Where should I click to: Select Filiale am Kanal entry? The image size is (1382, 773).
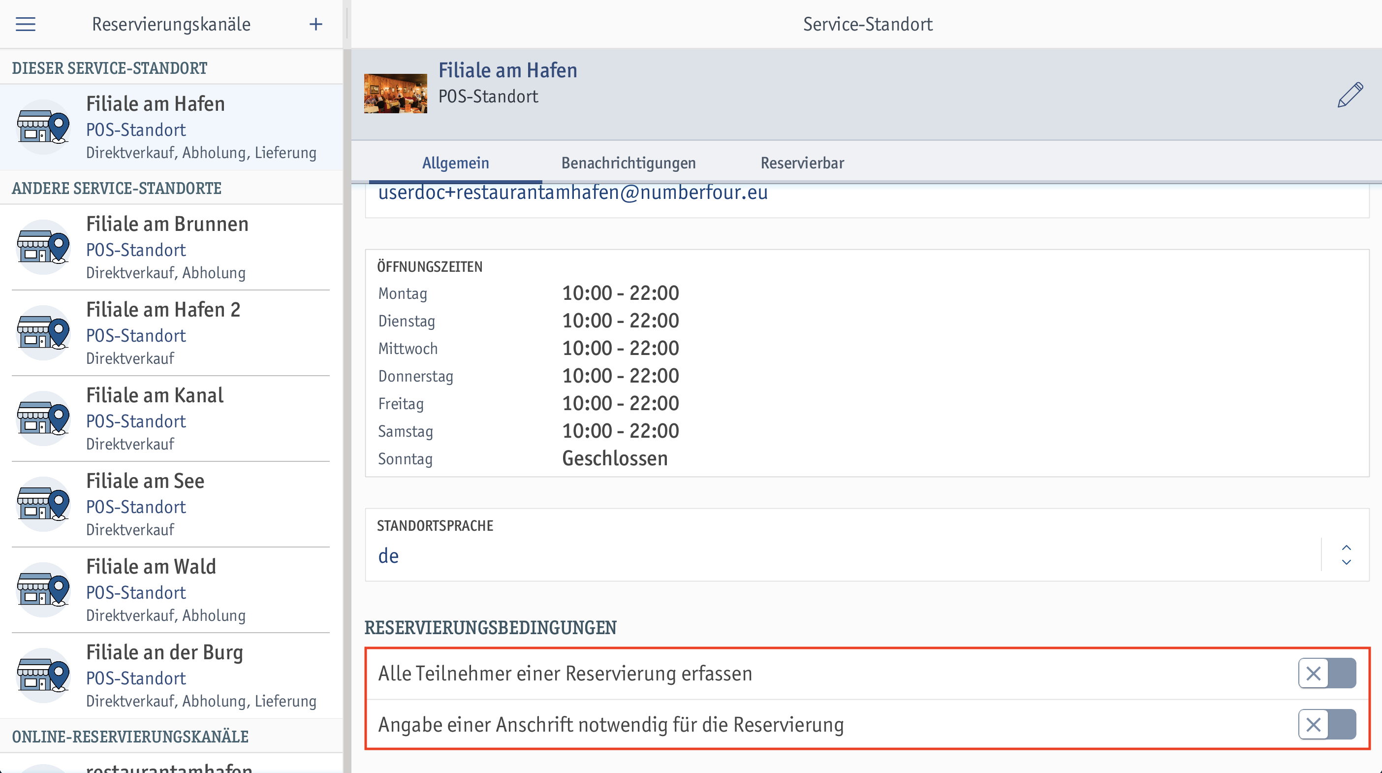pyautogui.click(x=171, y=419)
